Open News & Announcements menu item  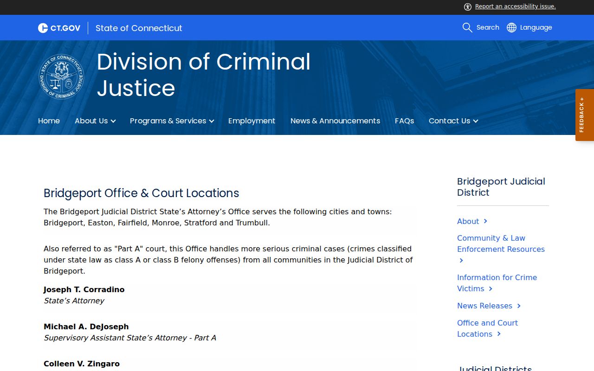coord(335,121)
